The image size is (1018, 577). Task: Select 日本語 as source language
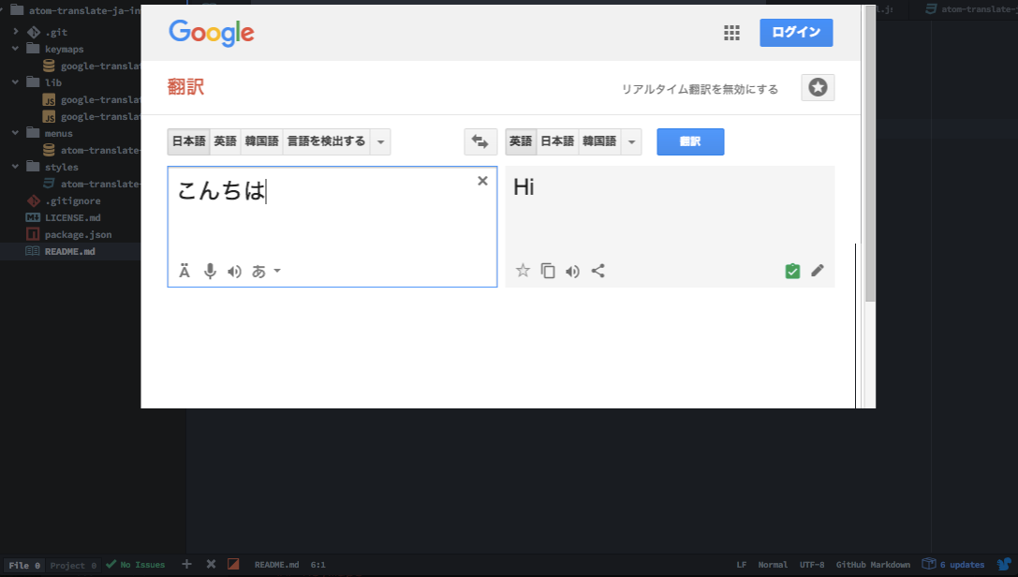coord(188,141)
